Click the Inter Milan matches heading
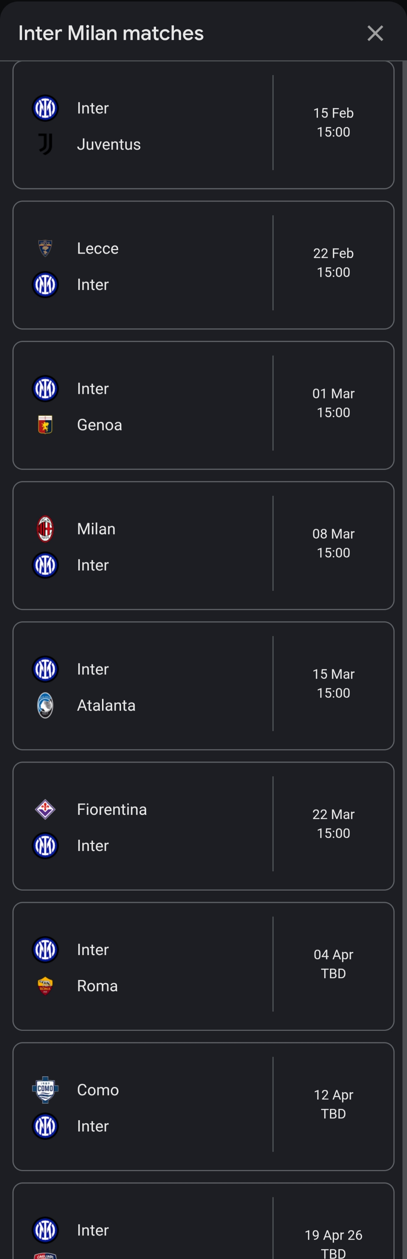407x1259 pixels. tap(111, 33)
